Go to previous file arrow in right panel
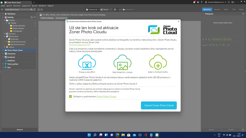 point(203,39)
